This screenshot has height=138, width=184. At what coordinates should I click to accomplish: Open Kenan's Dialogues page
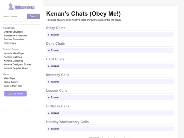coord(14,61)
